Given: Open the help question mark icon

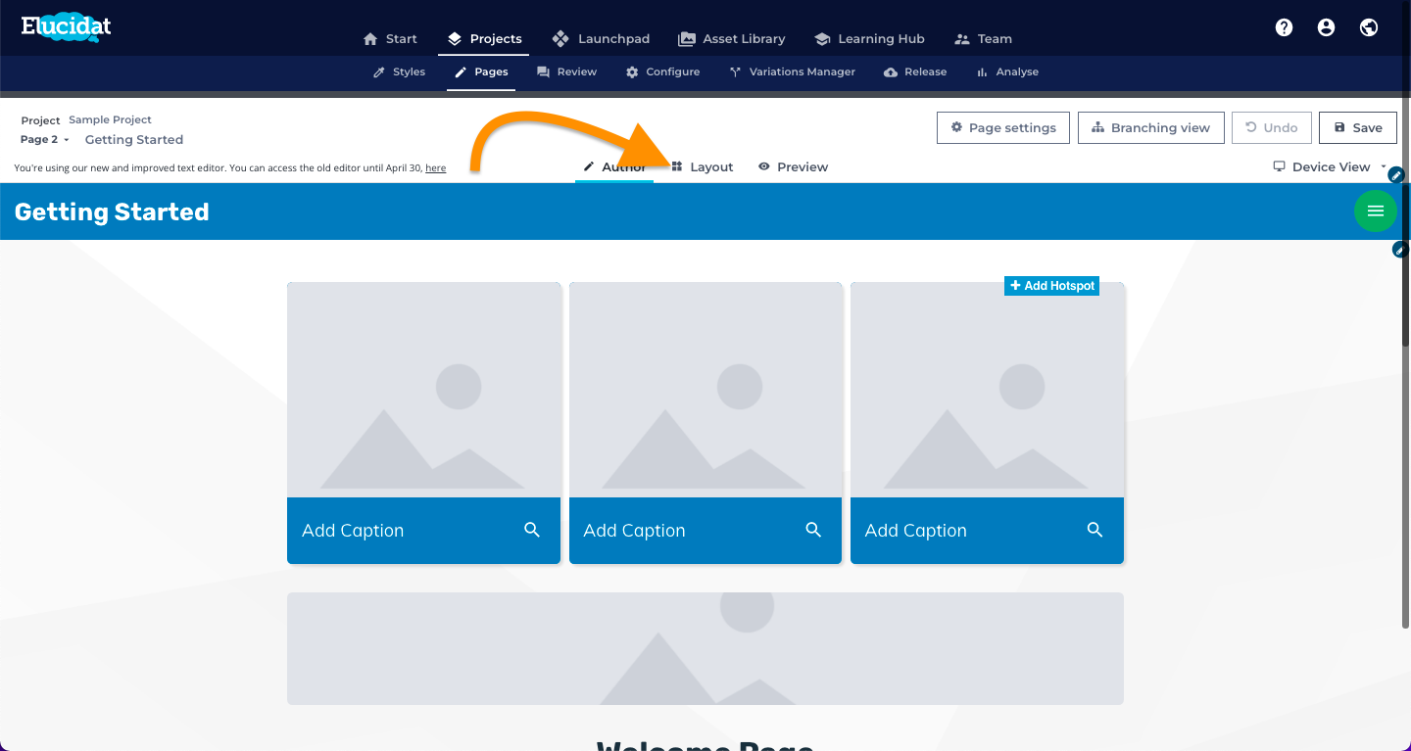Looking at the screenshot, I should [1284, 27].
